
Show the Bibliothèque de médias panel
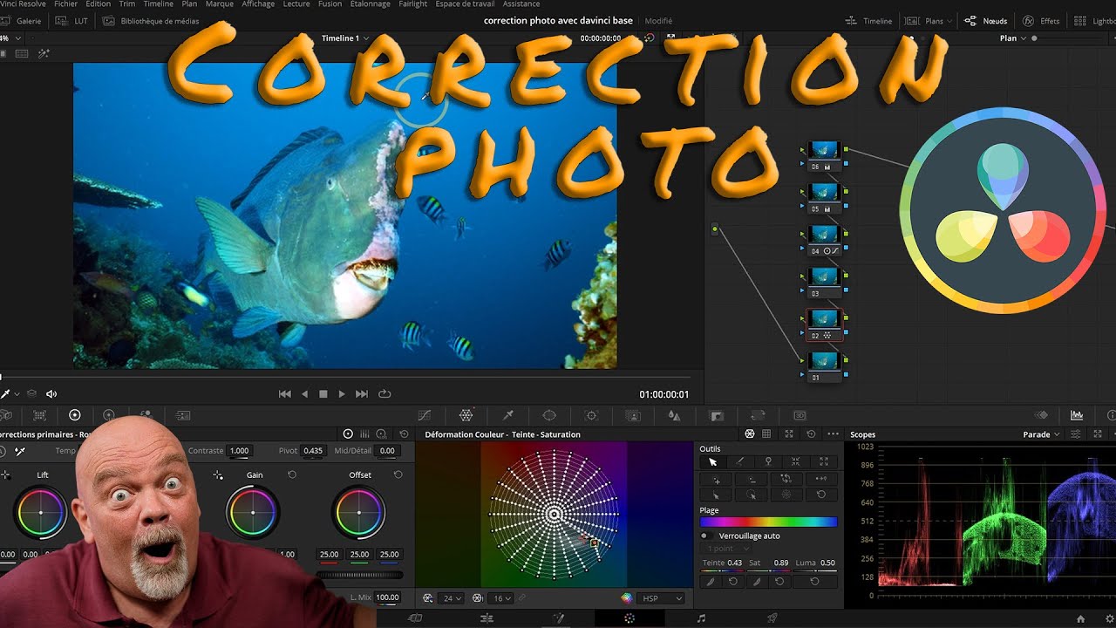tap(152, 21)
